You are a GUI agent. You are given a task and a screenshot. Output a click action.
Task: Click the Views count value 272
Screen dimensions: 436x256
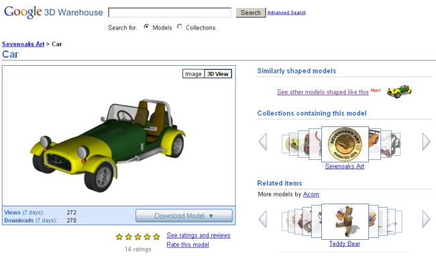(72, 212)
